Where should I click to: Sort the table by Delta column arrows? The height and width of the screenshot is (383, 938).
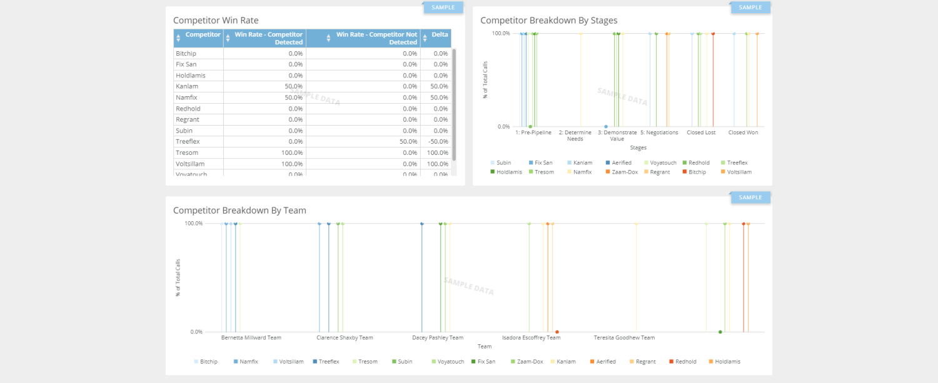coord(425,38)
